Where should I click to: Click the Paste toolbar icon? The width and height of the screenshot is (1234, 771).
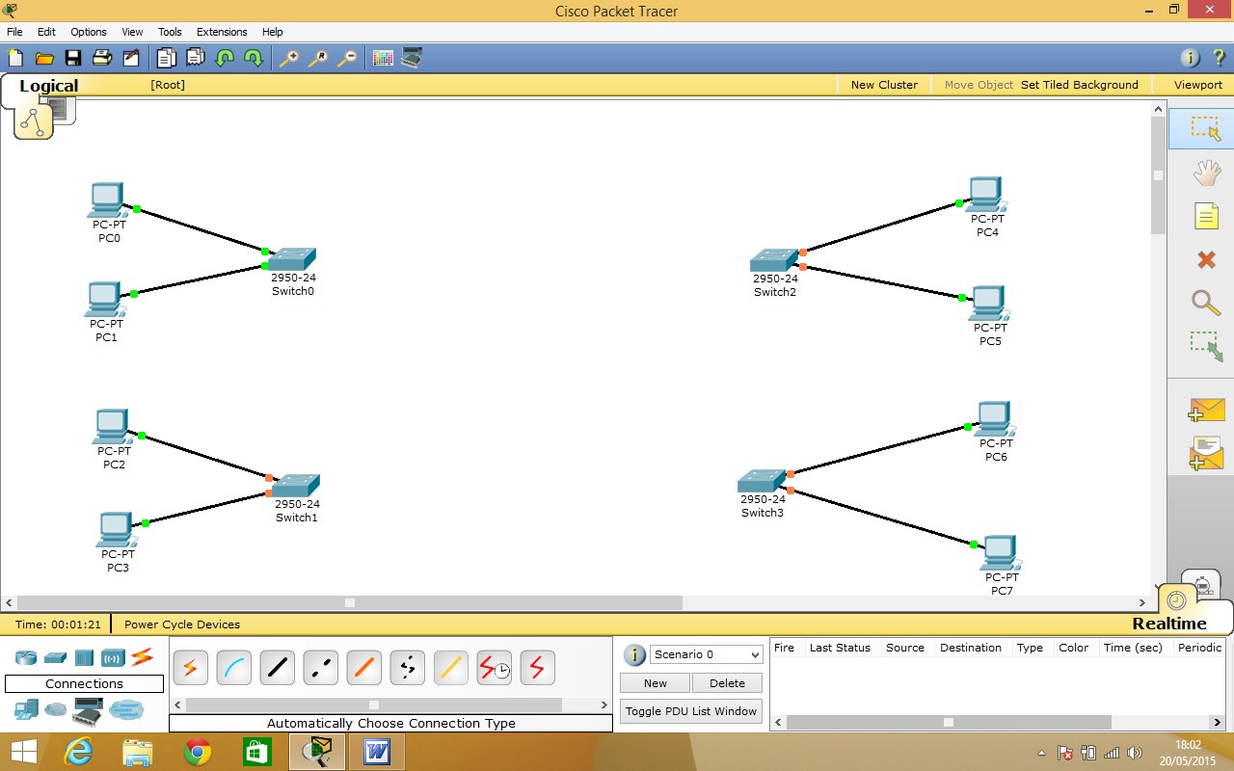coord(196,58)
